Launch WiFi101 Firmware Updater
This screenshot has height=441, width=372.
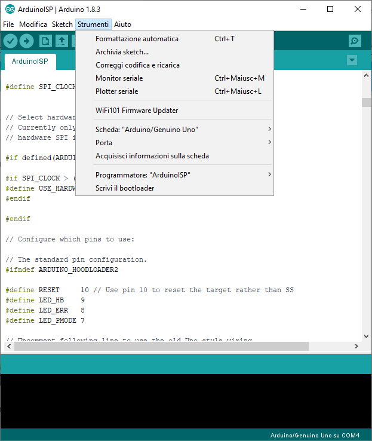174,111
